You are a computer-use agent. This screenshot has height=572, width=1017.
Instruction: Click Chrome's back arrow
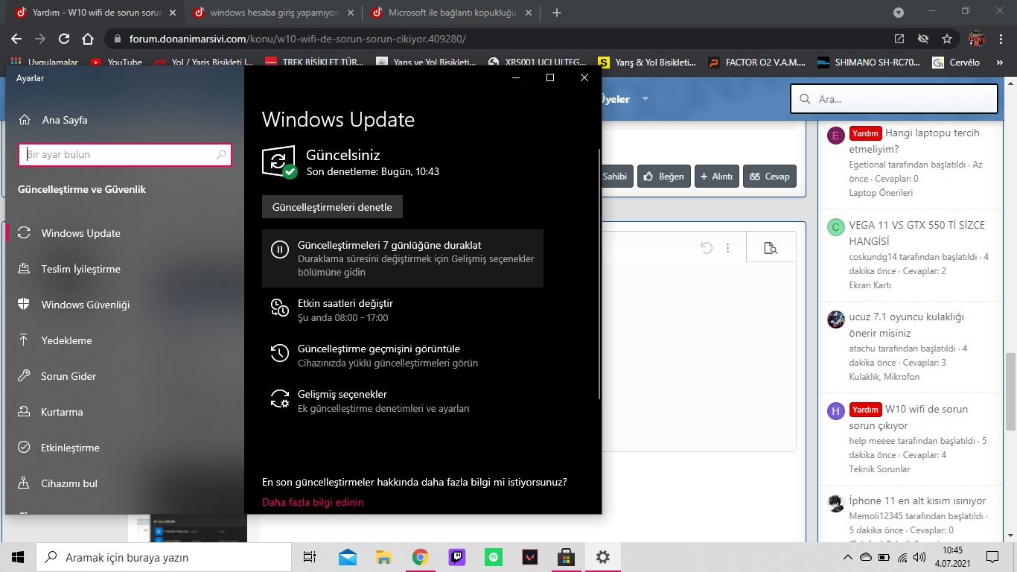click(x=16, y=39)
